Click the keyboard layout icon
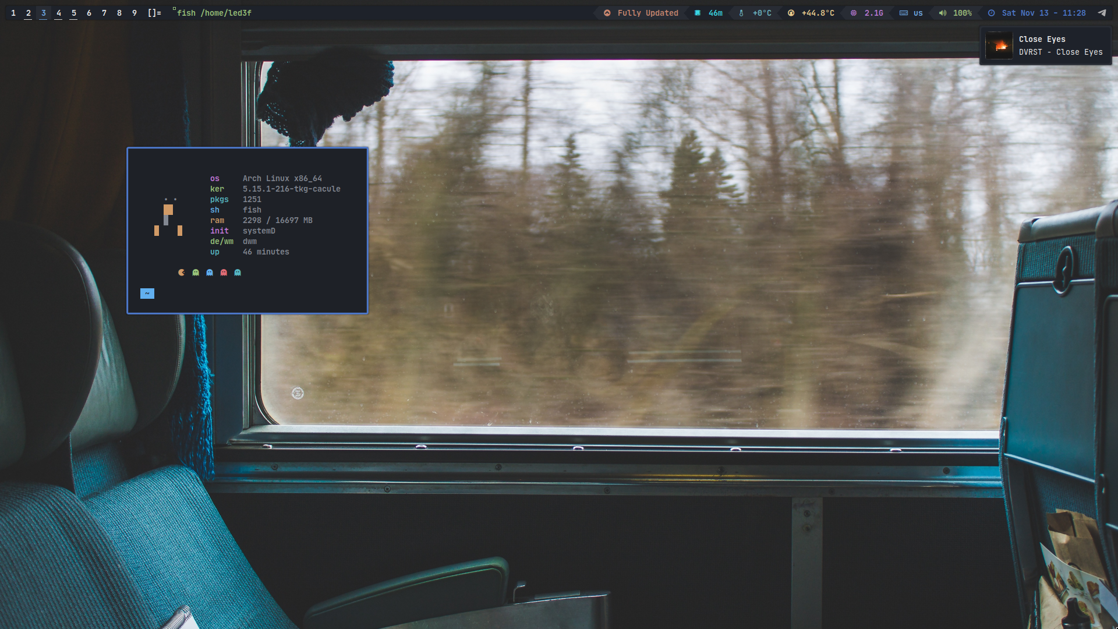Viewport: 1118px width, 629px height. tap(904, 13)
